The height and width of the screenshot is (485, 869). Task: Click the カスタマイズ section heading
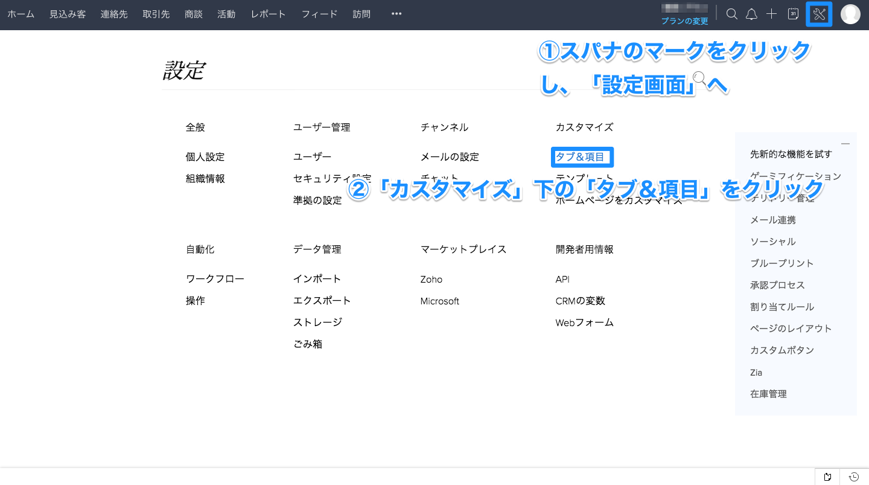point(584,127)
